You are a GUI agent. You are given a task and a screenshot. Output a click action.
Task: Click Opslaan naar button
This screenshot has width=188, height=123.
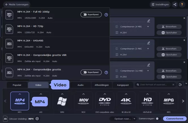tap(123, 119)
